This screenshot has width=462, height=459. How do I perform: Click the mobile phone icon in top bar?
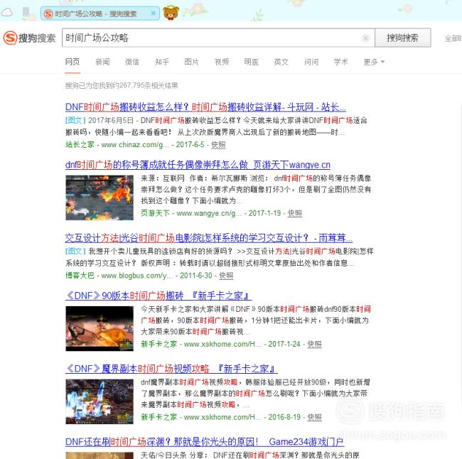(26, 12)
